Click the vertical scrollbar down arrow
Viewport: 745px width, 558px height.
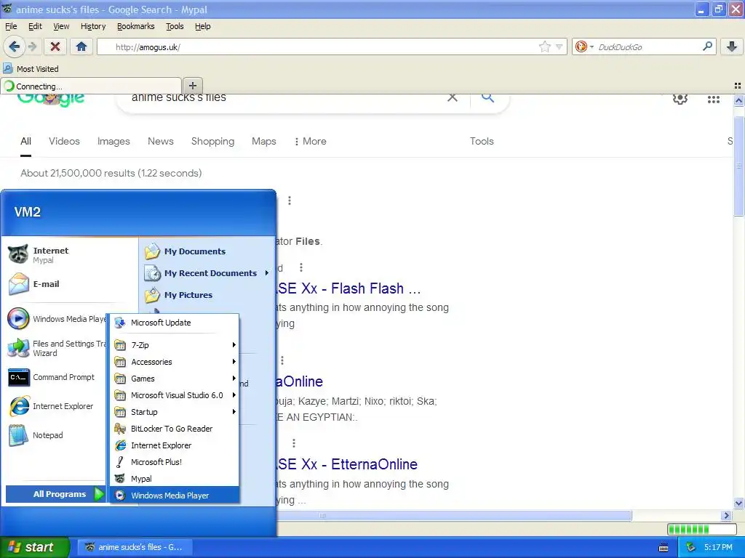[738, 504]
